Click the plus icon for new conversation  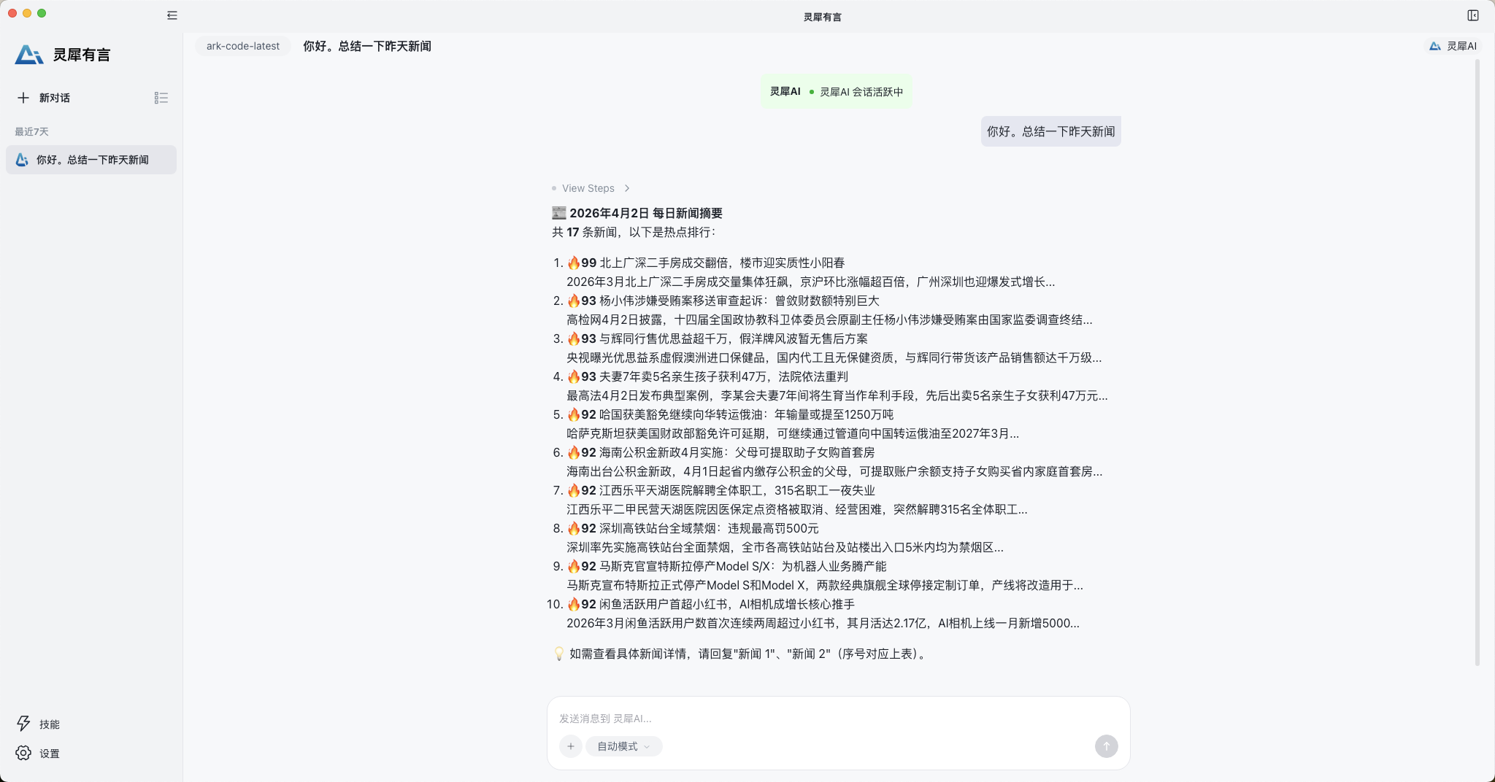[23, 98]
